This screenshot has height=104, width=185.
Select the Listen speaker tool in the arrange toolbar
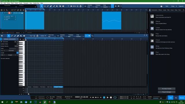pyautogui.click(x=63, y=6)
